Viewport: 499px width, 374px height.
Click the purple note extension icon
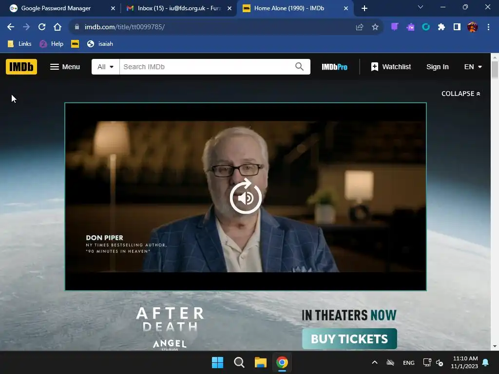tap(395, 27)
